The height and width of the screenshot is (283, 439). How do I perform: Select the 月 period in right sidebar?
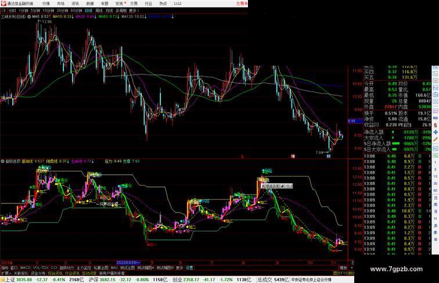436,212
